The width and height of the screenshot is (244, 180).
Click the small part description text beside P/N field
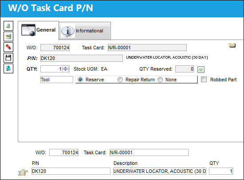(167, 57)
